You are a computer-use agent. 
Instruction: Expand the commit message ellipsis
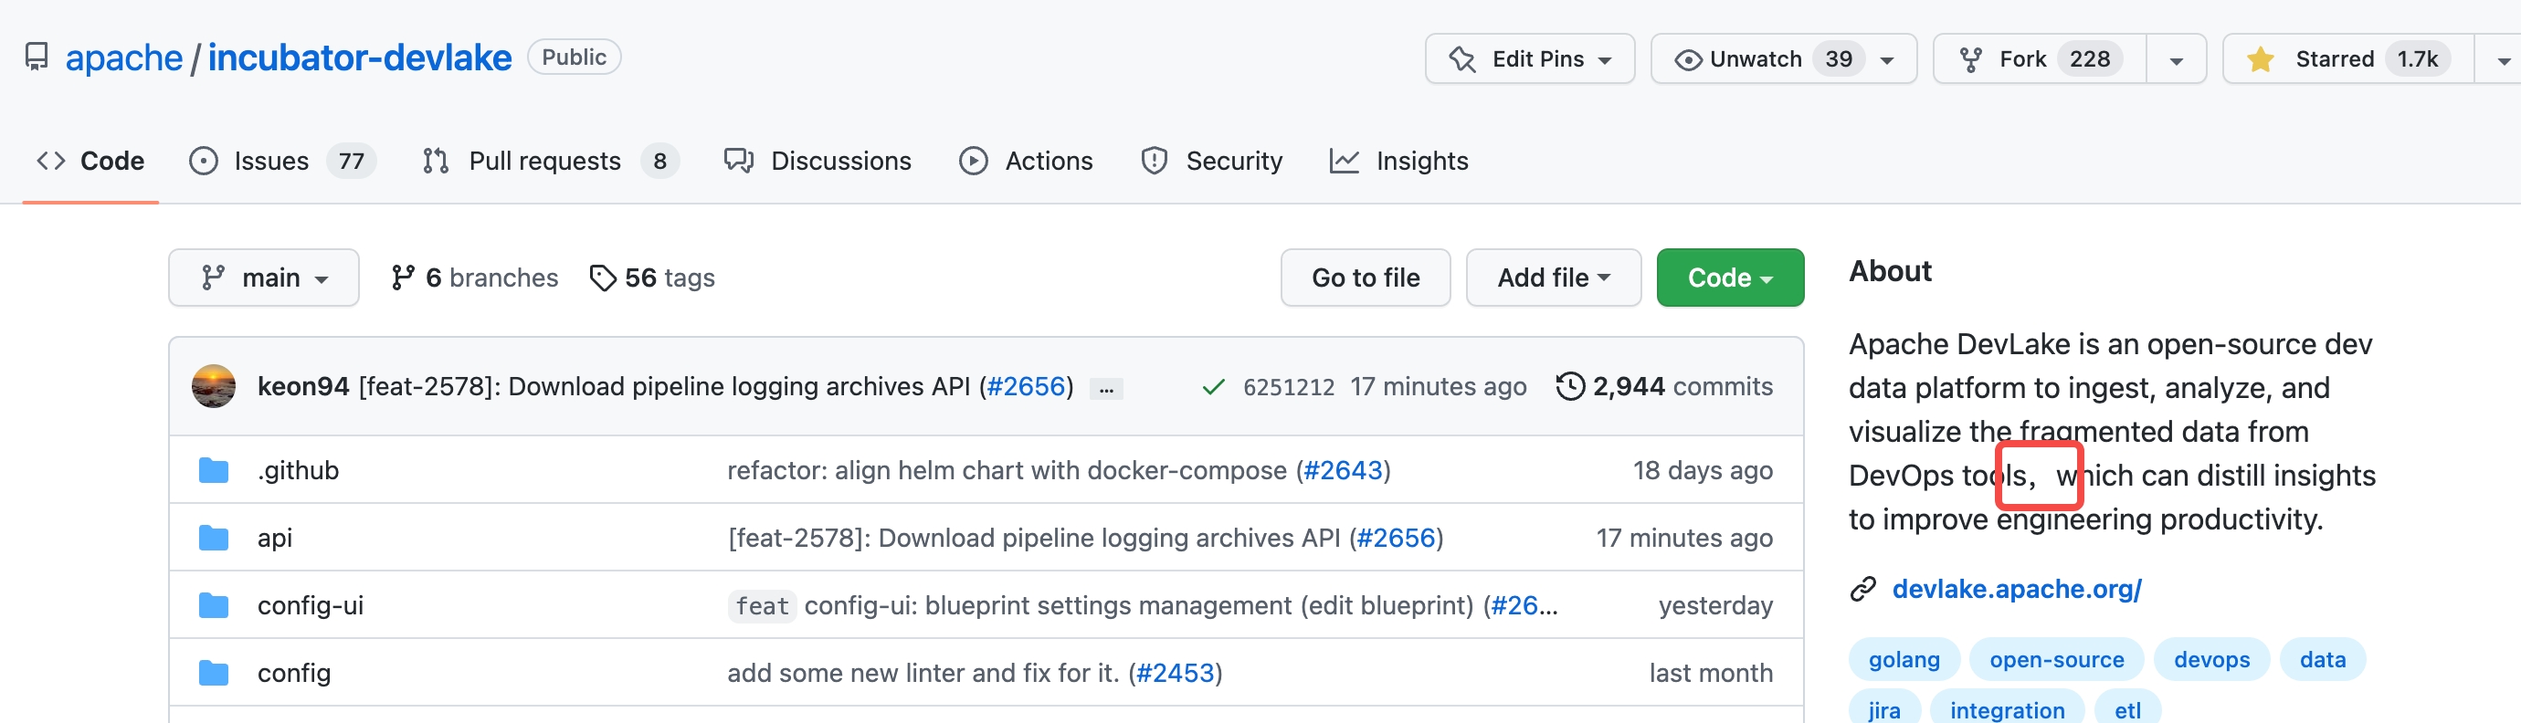(x=1106, y=388)
